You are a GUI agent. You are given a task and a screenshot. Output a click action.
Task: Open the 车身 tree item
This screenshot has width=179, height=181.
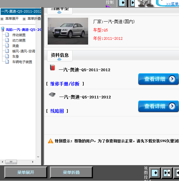16,57
